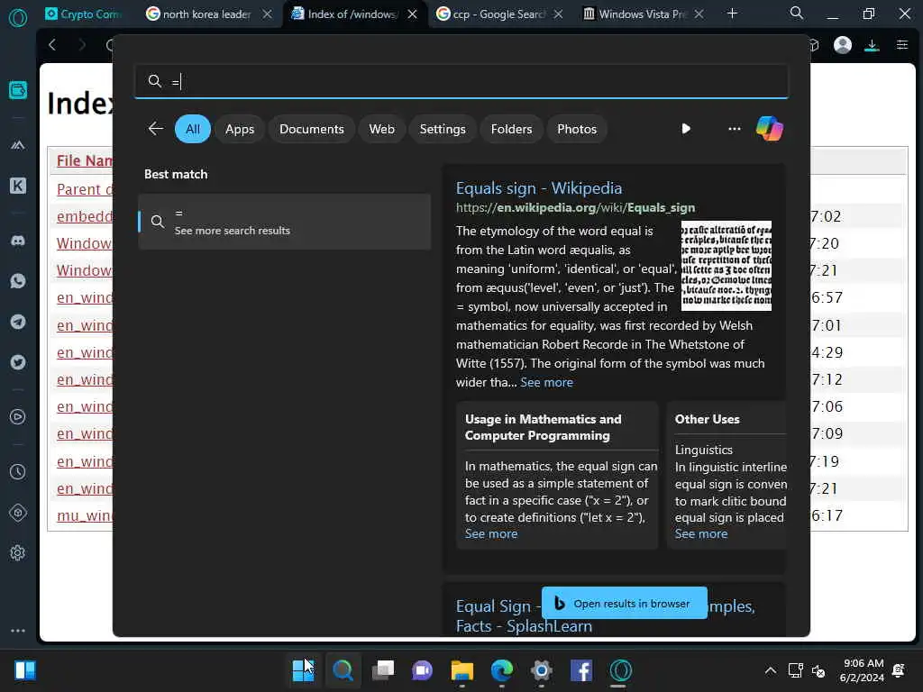Open Twitter from the Opera sidebar
The image size is (923, 692).
pos(18,362)
